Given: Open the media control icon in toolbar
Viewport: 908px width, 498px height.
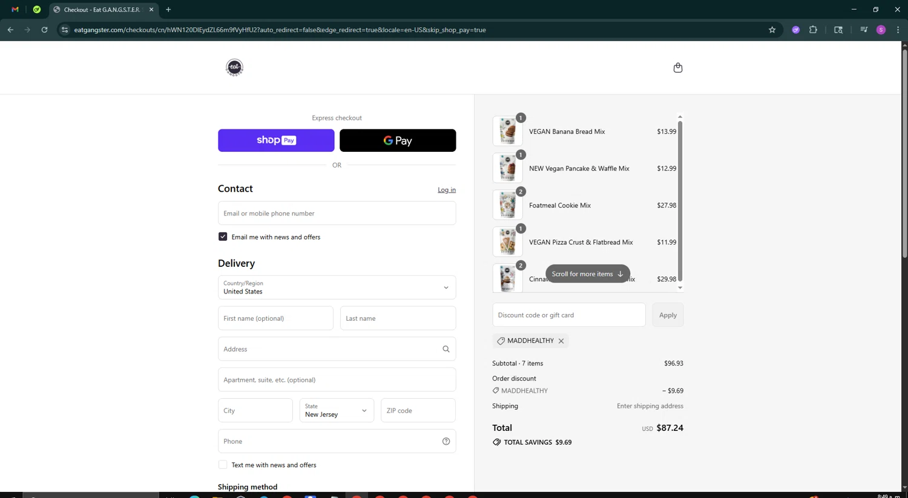Looking at the screenshot, I should click(x=864, y=30).
